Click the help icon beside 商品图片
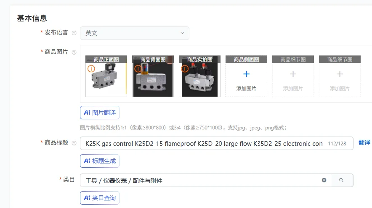This screenshot has height=208, width=372. pyautogui.click(x=74, y=53)
